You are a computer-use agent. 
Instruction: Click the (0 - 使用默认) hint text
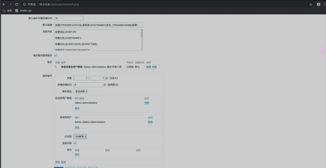pos(111,85)
